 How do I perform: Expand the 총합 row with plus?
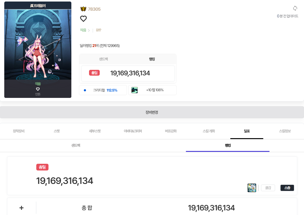pos(22,208)
